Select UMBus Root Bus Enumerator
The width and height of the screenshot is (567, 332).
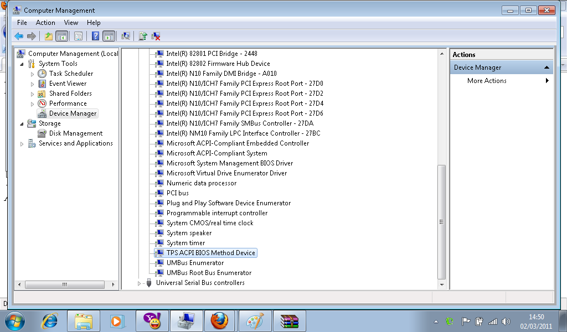click(209, 273)
